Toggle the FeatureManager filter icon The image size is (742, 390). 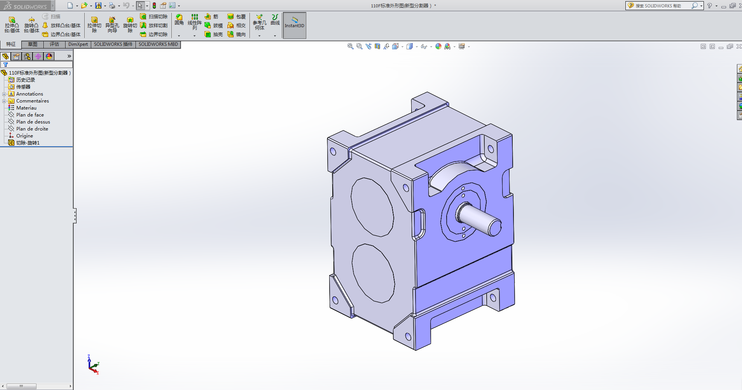[x=5, y=65]
